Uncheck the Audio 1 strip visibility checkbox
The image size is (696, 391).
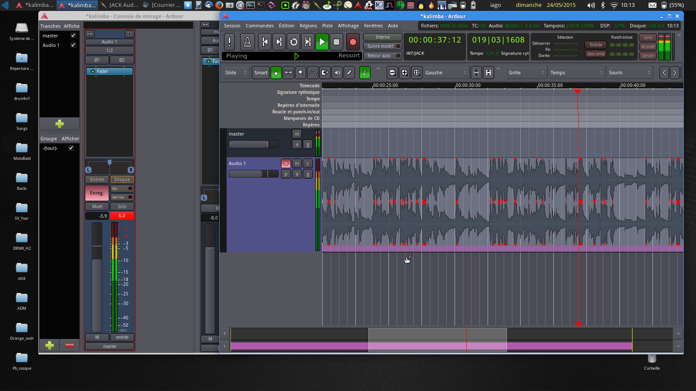tap(73, 45)
